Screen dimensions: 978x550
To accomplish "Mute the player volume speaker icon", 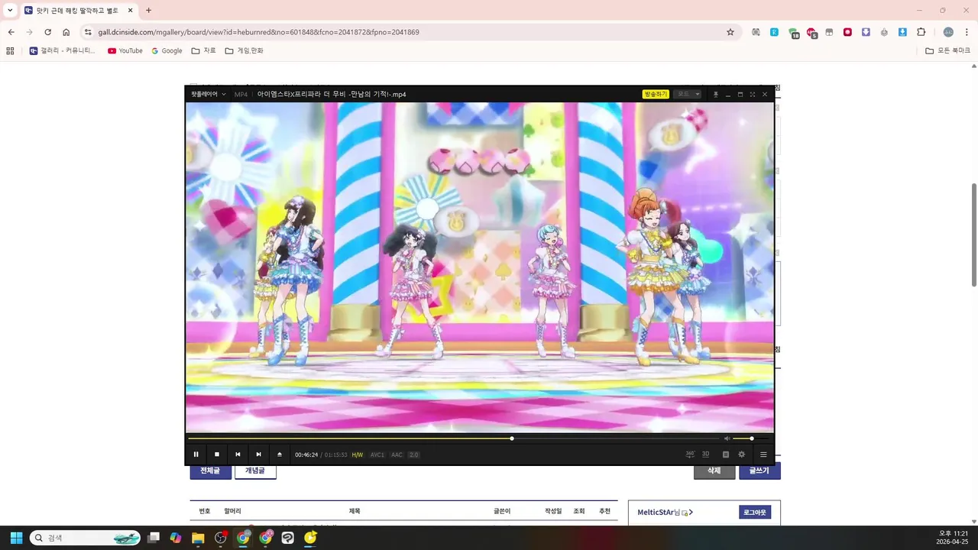I will (x=727, y=438).
